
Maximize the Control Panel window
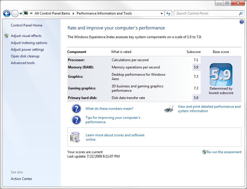click(227, 3)
